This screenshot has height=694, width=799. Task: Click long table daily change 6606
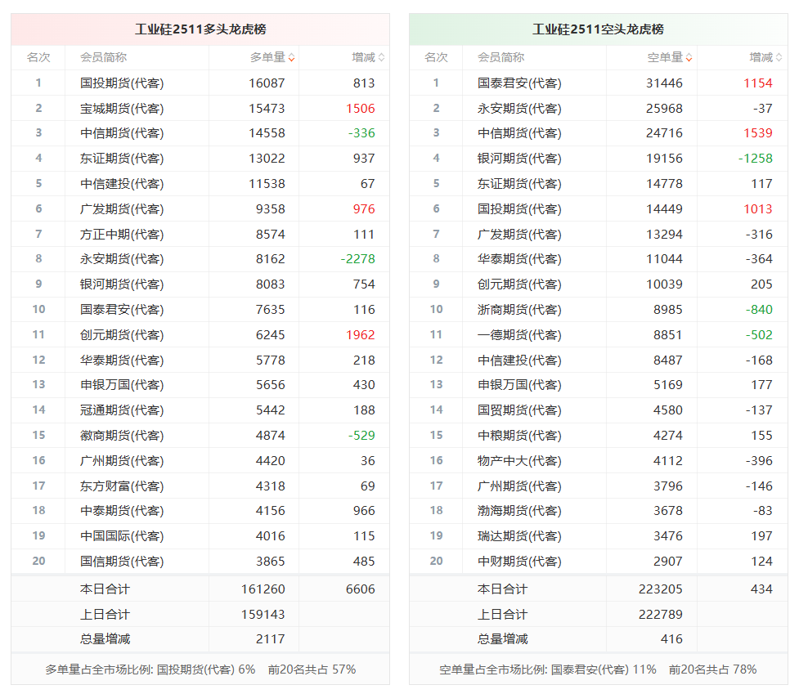(x=361, y=589)
